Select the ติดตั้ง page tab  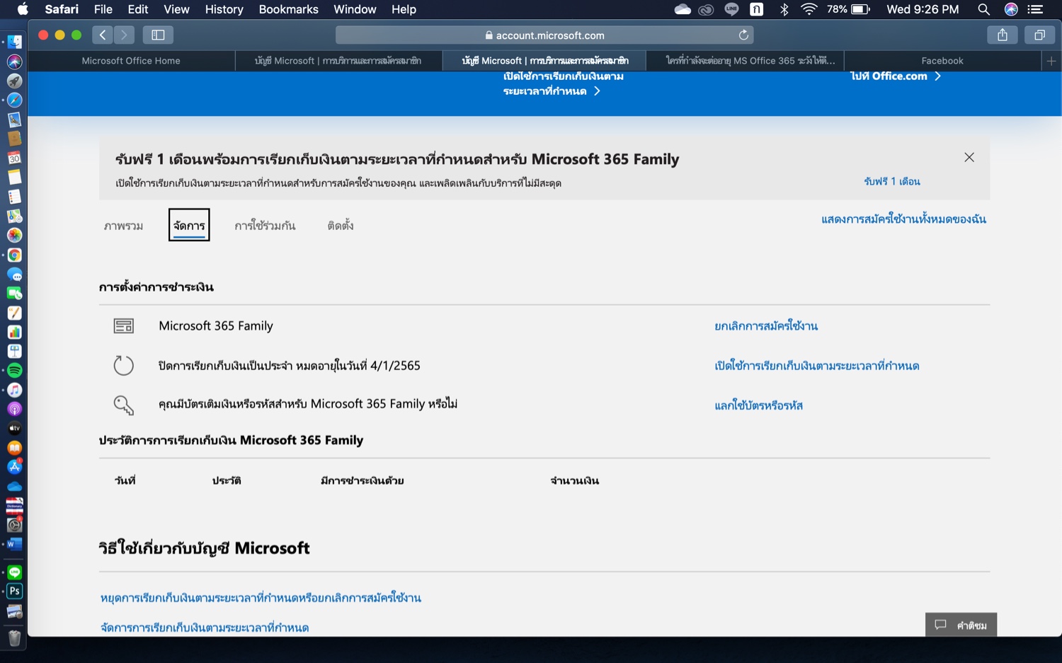(341, 226)
